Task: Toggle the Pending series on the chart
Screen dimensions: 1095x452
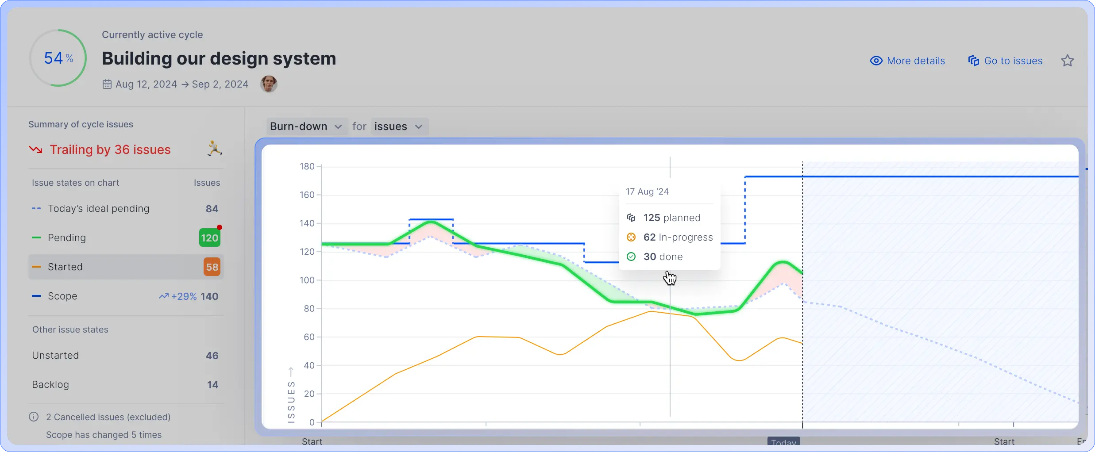Action: point(67,237)
